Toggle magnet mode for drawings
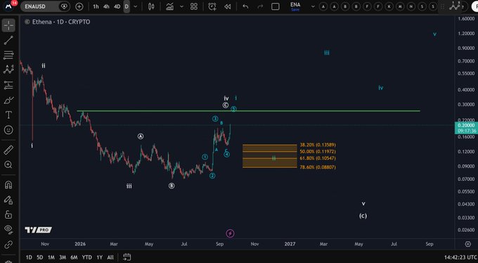478x263 pixels. pos(8,185)
